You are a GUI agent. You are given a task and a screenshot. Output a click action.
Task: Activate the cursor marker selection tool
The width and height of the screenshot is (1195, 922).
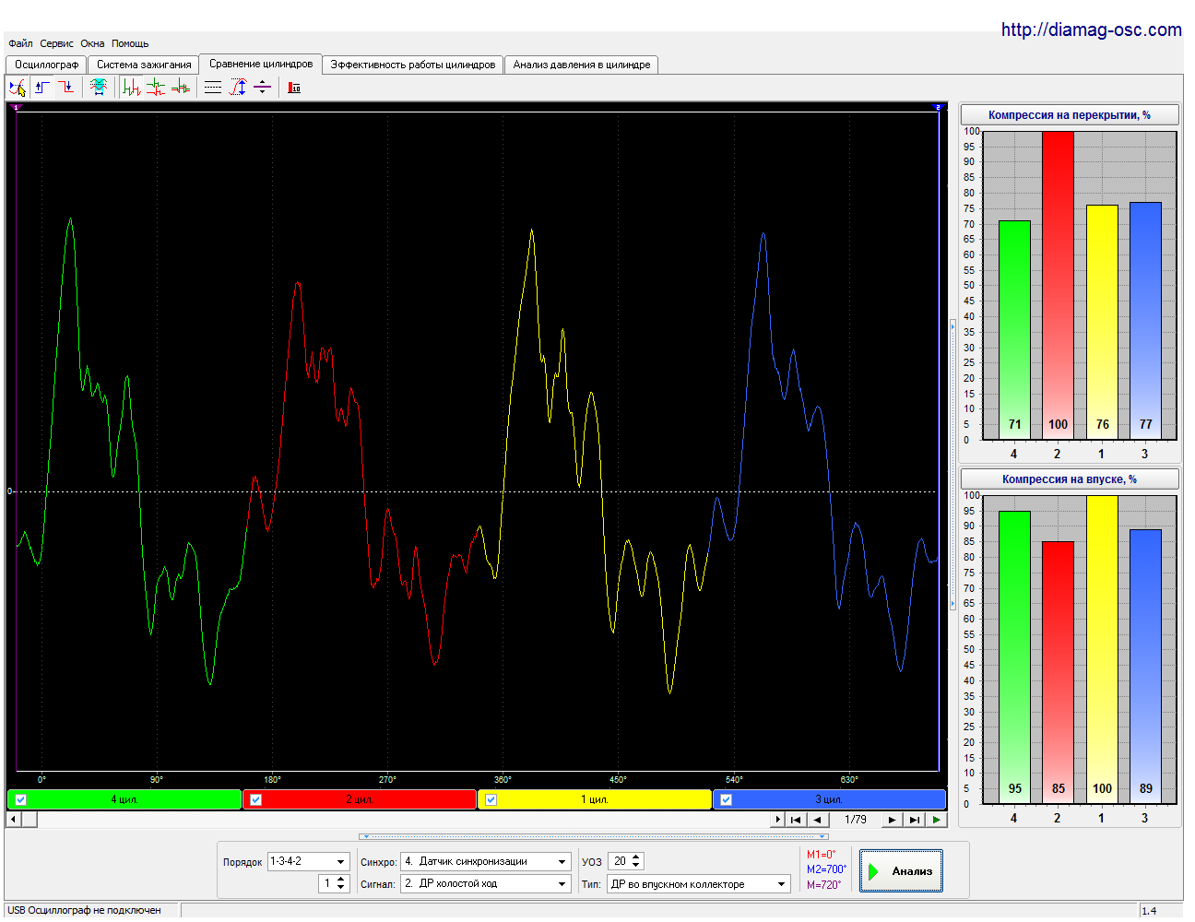[x=18, y=88]
